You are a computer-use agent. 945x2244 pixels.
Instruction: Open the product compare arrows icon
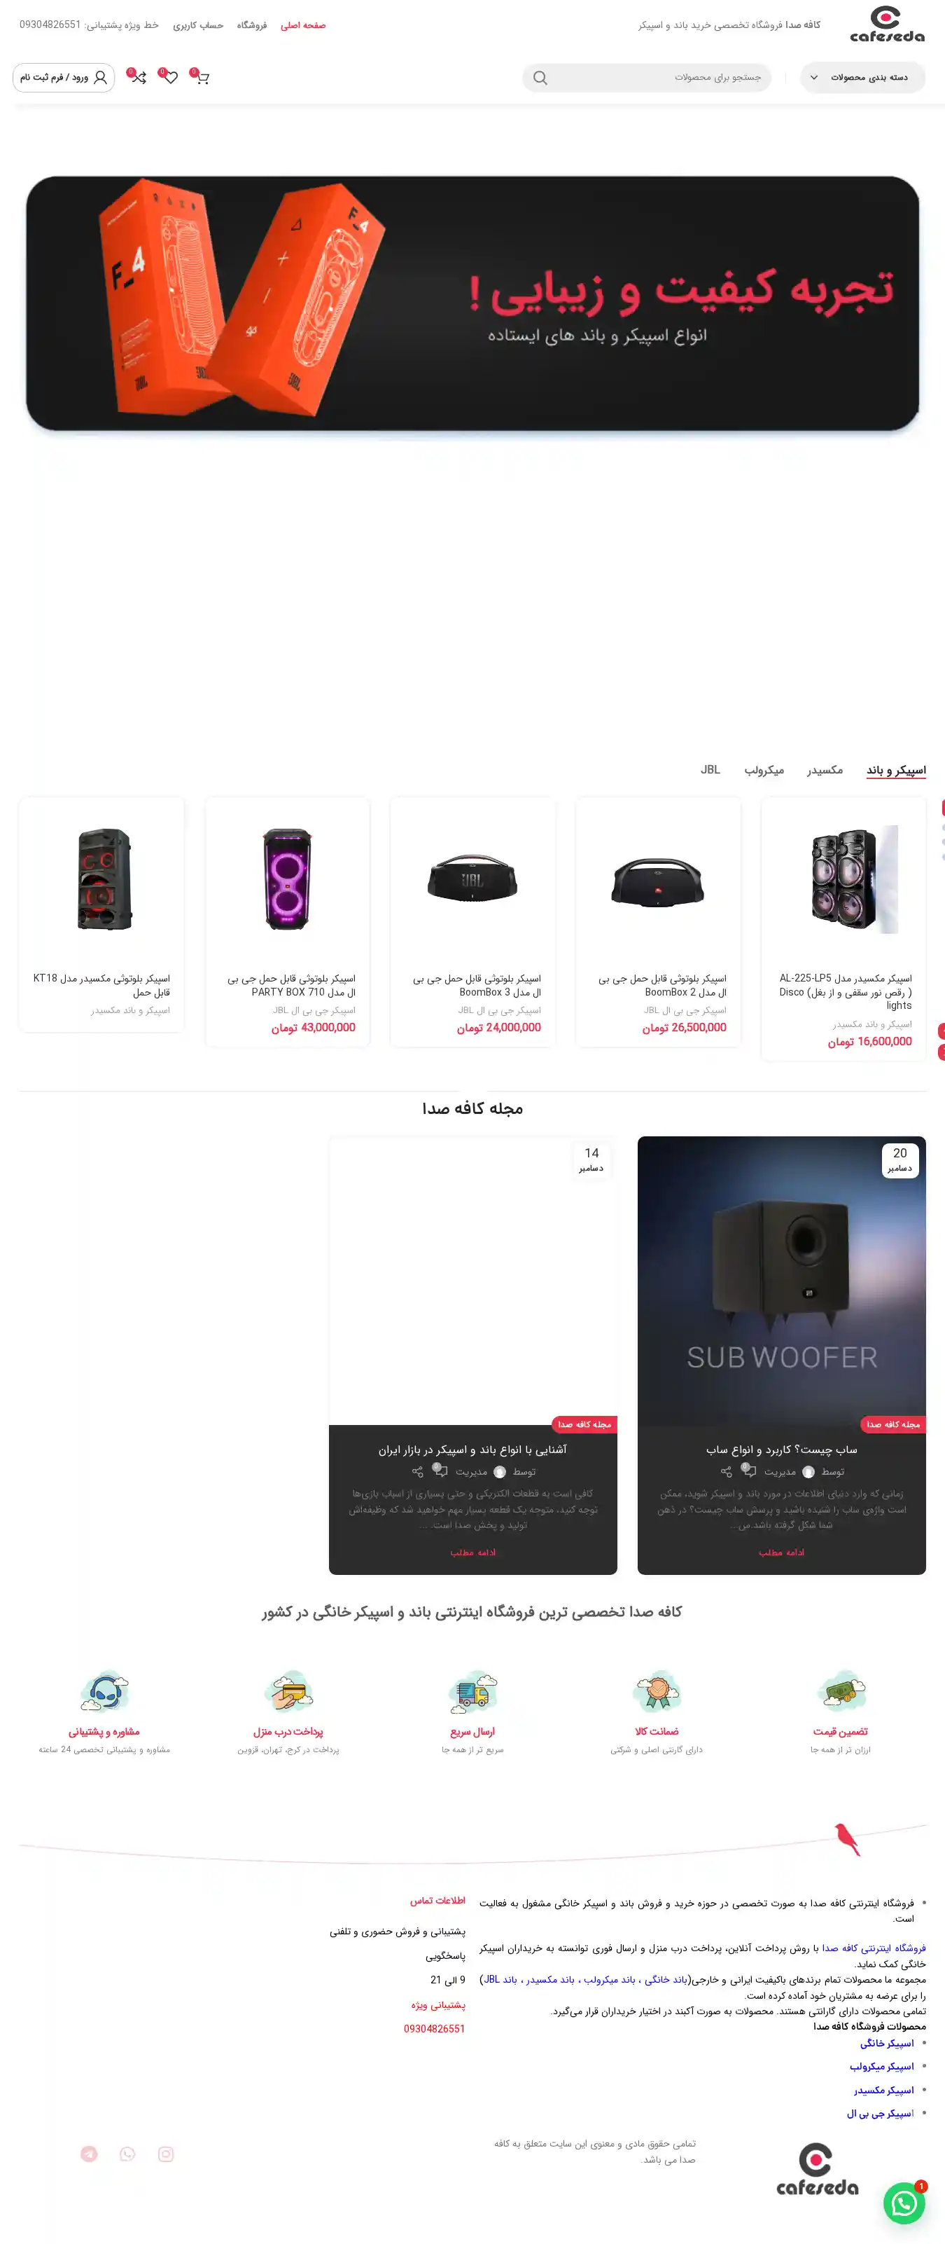coord(139,78)
